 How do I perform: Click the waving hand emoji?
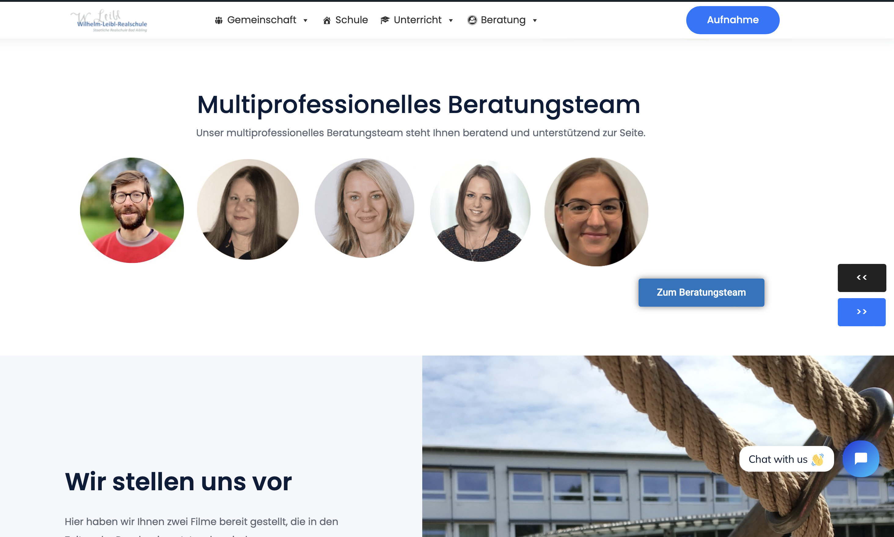[817, 459]
